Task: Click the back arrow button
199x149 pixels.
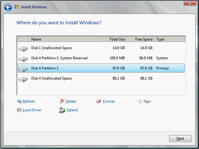Action: (8, 7)
